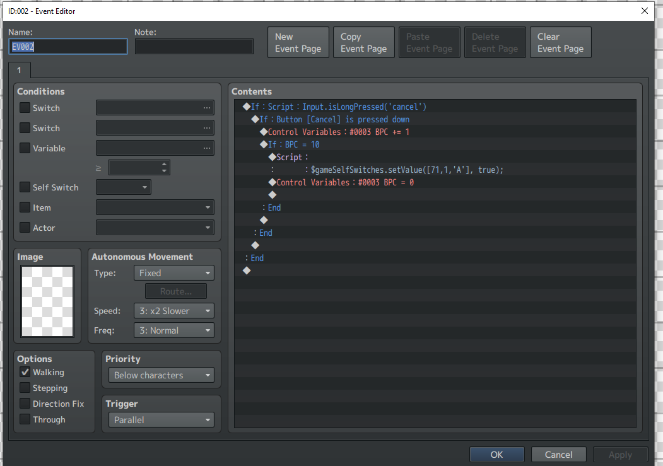Open the Freq dropdown showing Normal

pos(173,330)
